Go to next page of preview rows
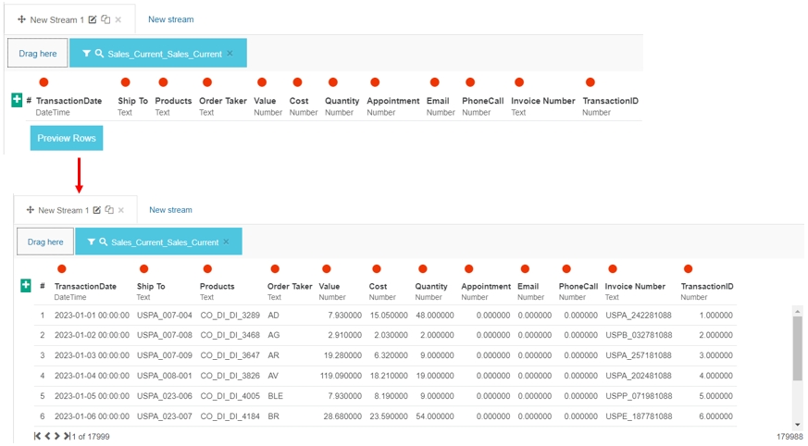 click(56, 436)
